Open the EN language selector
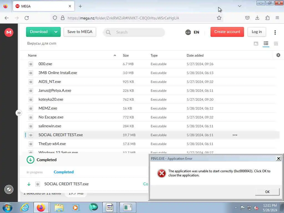 click(192, 32)
